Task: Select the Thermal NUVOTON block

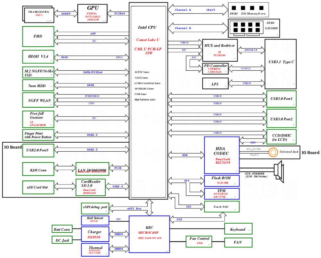Action: pyautogui.click(x=95, y=250)
